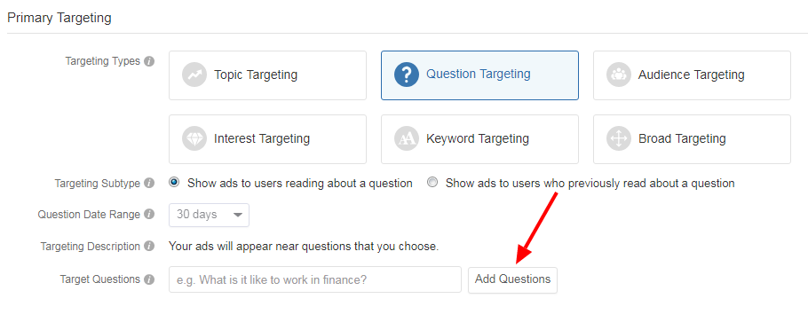Open info tooltip beside Targeting Description
The height and width of the screenshot is (330, 808).
pyautogui.click(x=149, y=247)
